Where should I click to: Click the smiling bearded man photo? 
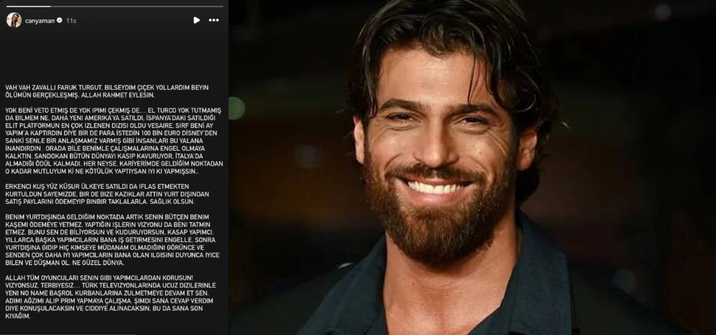(472, 167)
